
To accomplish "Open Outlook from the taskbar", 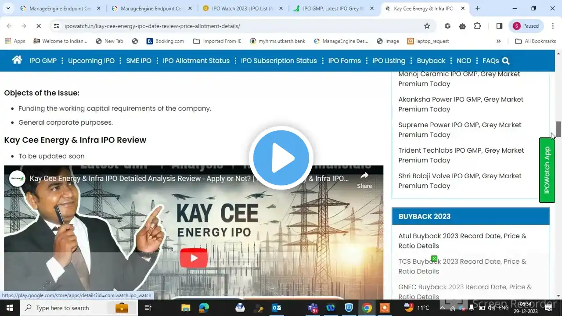I will (276, 308).
